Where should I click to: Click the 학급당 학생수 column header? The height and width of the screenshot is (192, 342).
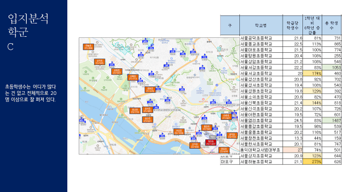[x=293, y=25]
